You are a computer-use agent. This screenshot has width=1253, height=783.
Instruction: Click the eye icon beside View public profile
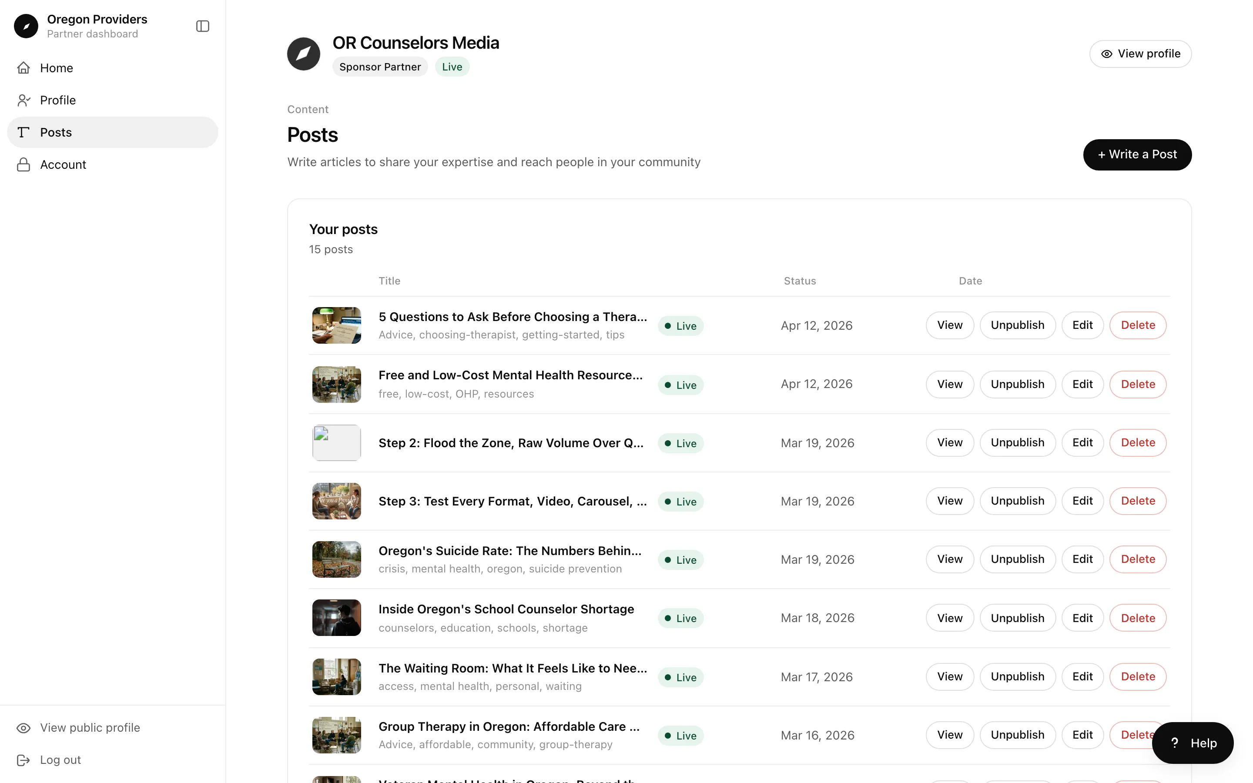pos(23,728)
